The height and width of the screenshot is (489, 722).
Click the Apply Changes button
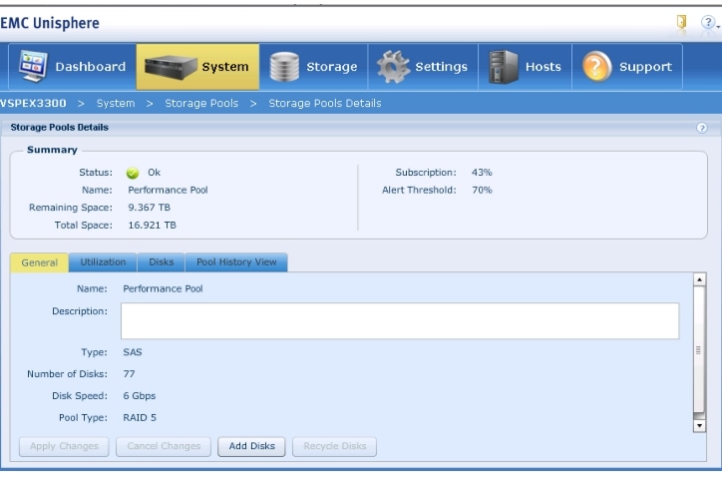click(64, 447)
